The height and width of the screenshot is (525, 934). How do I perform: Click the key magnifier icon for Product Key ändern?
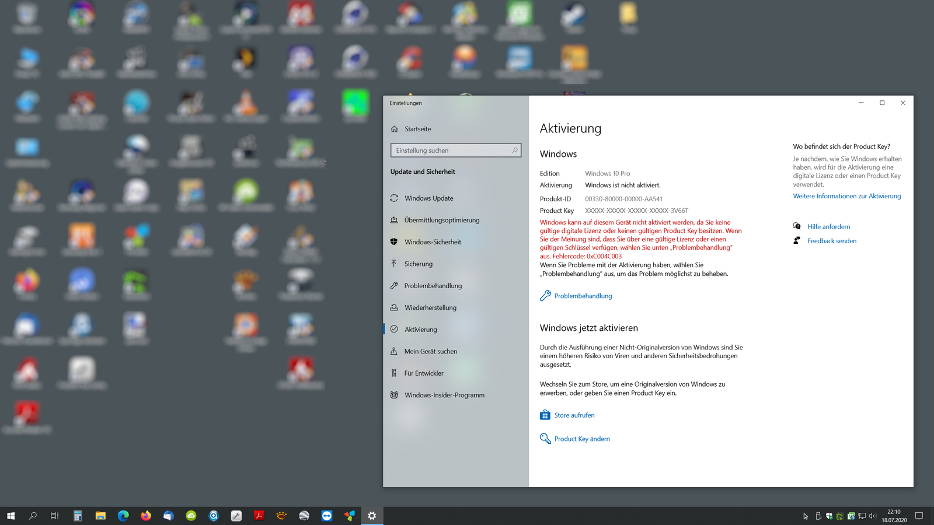coord(545,439)
